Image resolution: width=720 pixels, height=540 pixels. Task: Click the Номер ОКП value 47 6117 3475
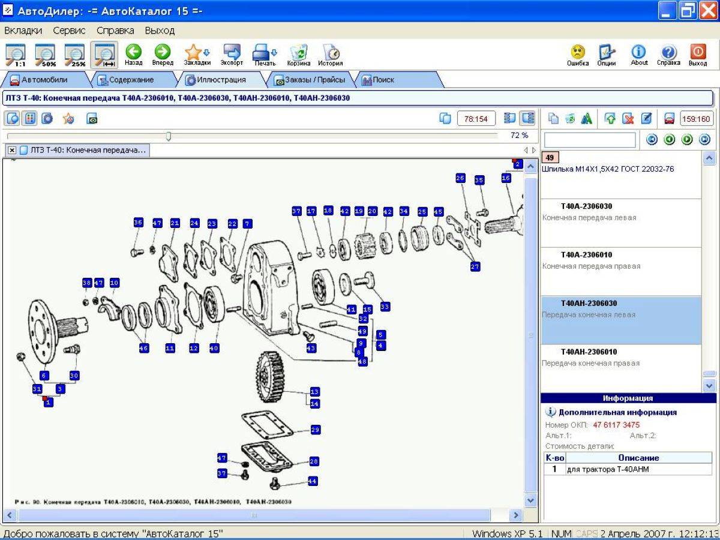pos(616,425)
